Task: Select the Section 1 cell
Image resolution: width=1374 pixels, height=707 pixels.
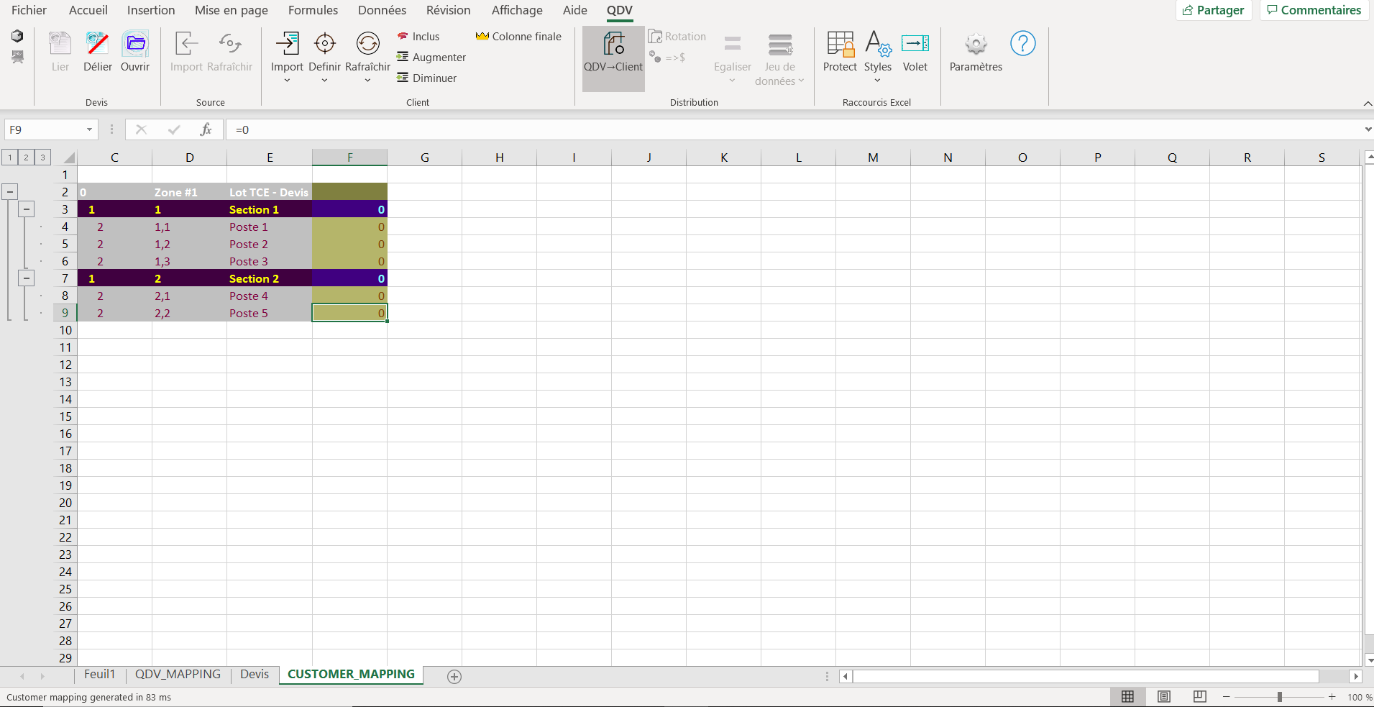Action: pos(270,209)
